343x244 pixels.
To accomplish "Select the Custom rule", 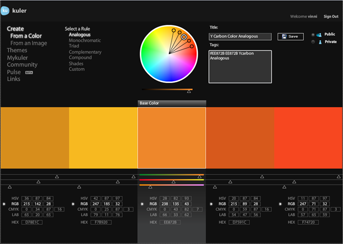I will 77,69.
